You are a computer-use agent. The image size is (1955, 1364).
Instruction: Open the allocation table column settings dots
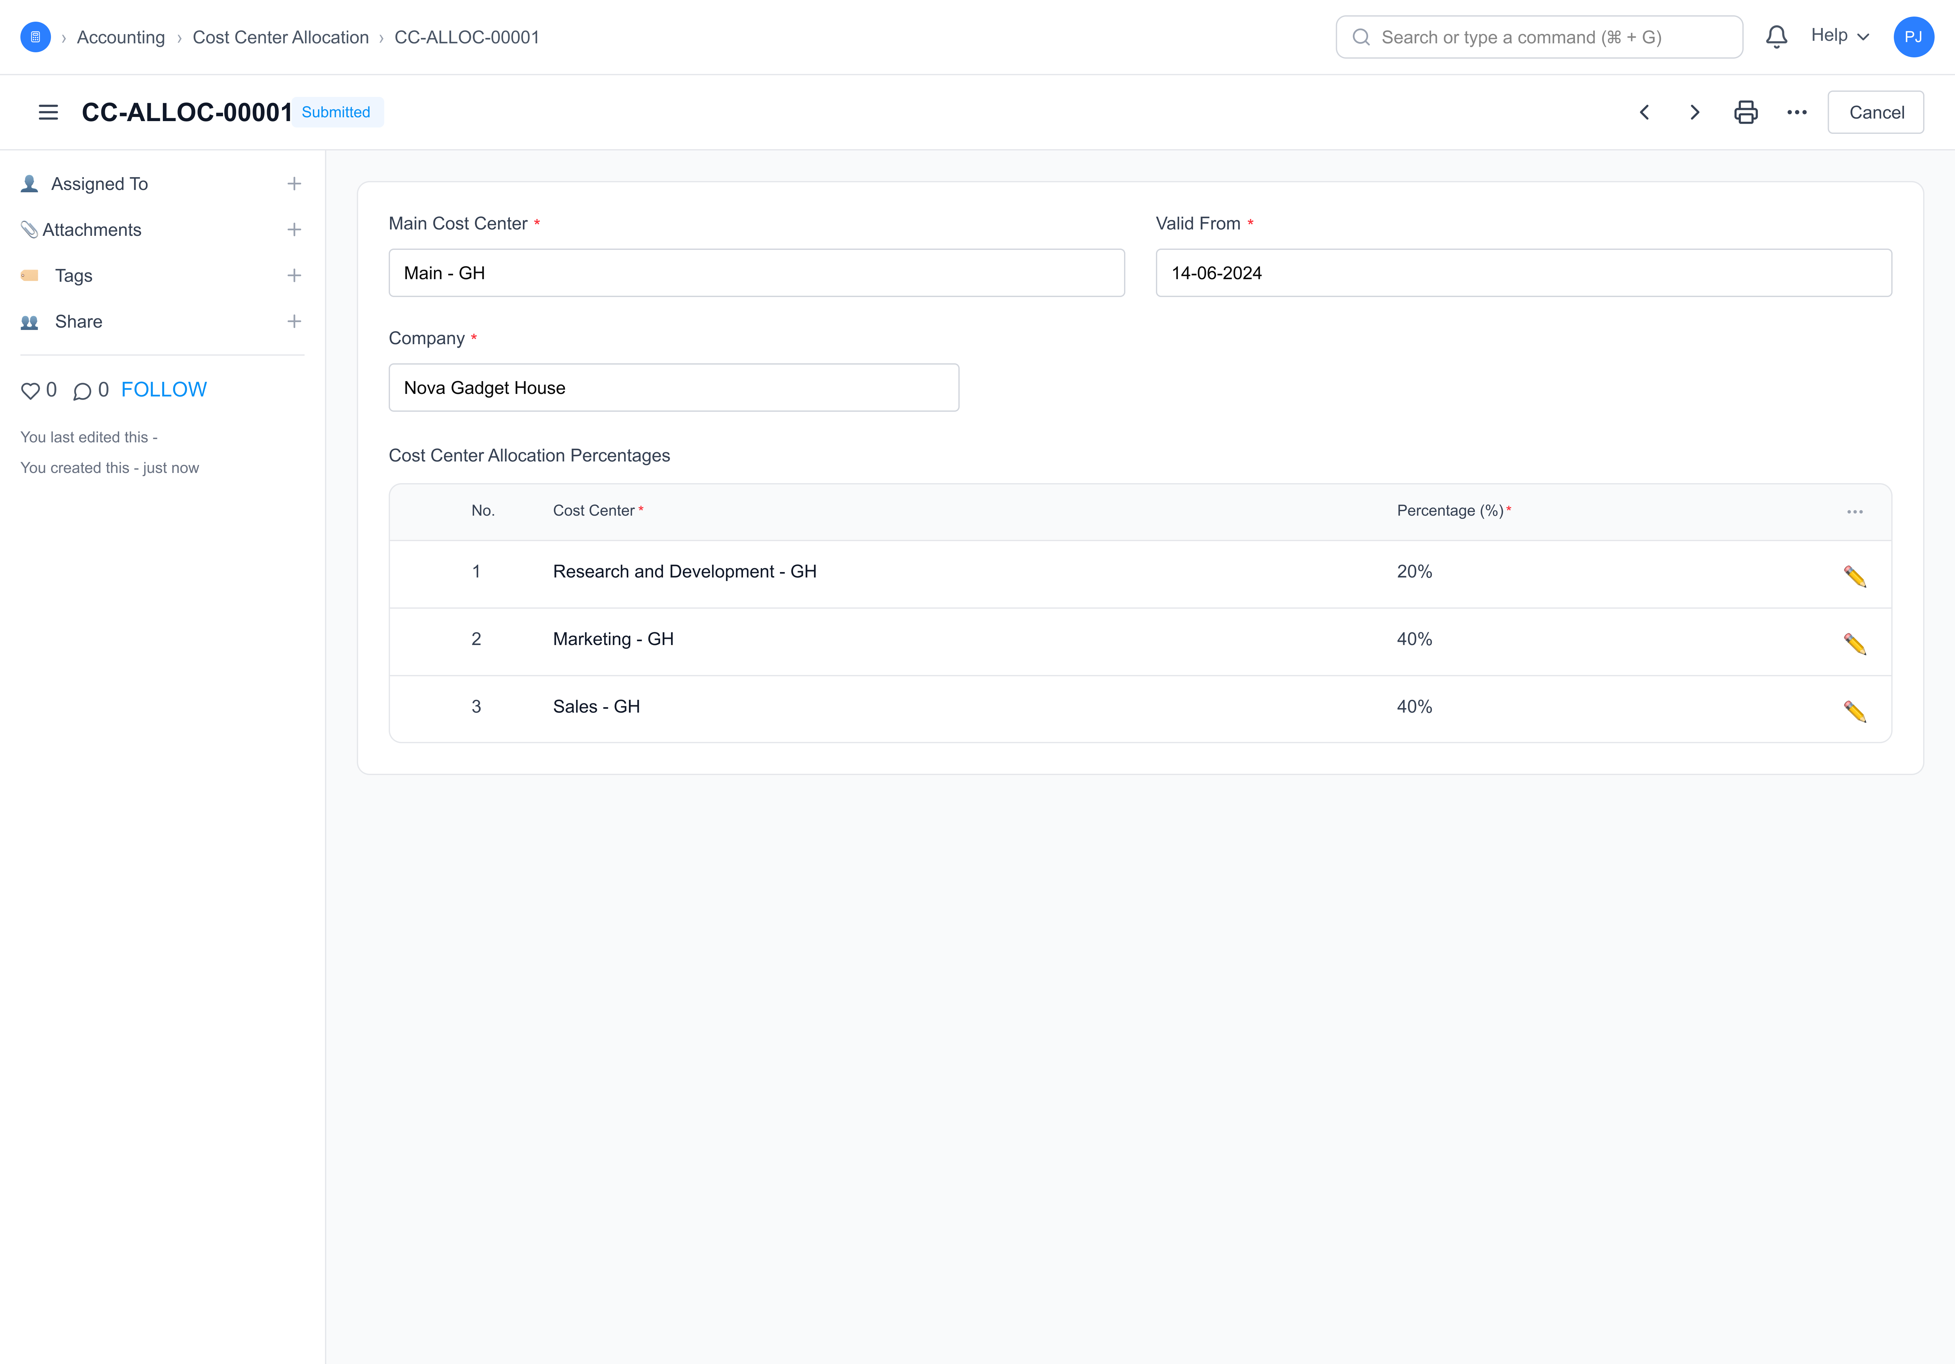click(x=1855, y=512)
